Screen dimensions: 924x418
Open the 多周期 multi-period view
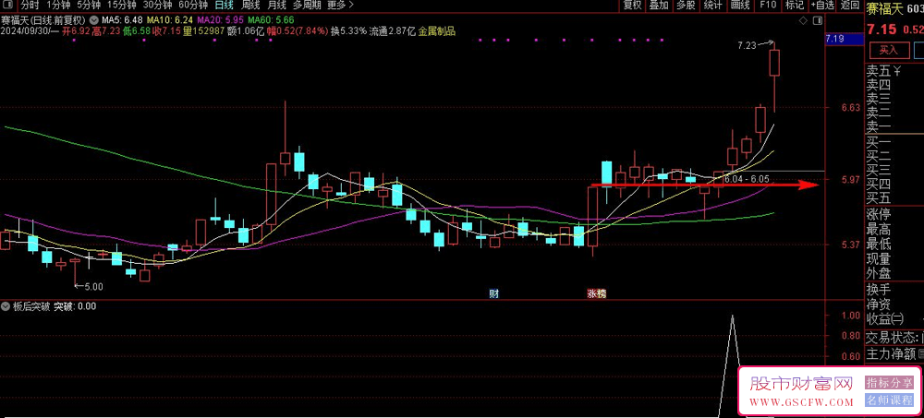pyautogui.click(x=307, y=6)
